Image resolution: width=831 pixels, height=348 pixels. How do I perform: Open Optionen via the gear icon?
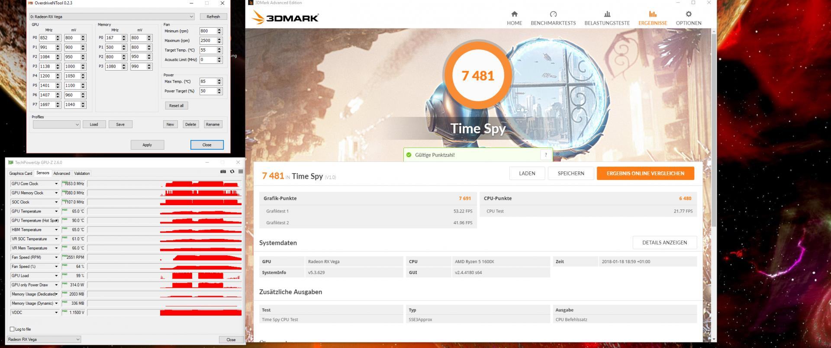tap(689, 14)
